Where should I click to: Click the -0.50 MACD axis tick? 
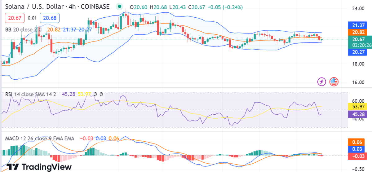point(357,169)
